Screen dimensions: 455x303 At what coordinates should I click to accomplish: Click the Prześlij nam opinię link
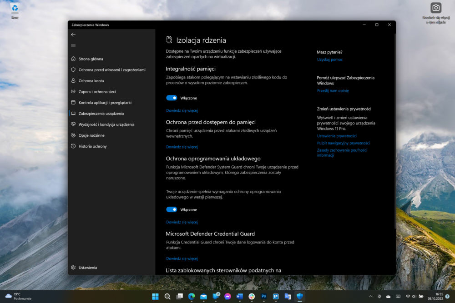click(333, 91)
